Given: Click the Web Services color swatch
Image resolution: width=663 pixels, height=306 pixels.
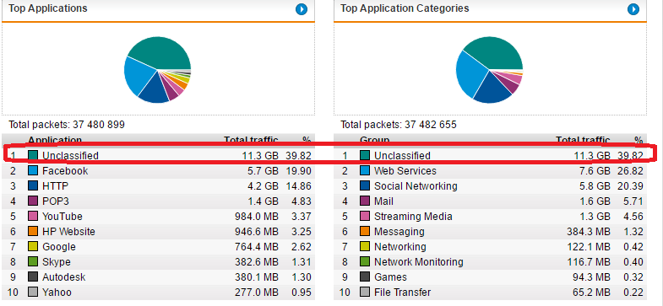Looking at the screenshot, I should coord(365,171).
